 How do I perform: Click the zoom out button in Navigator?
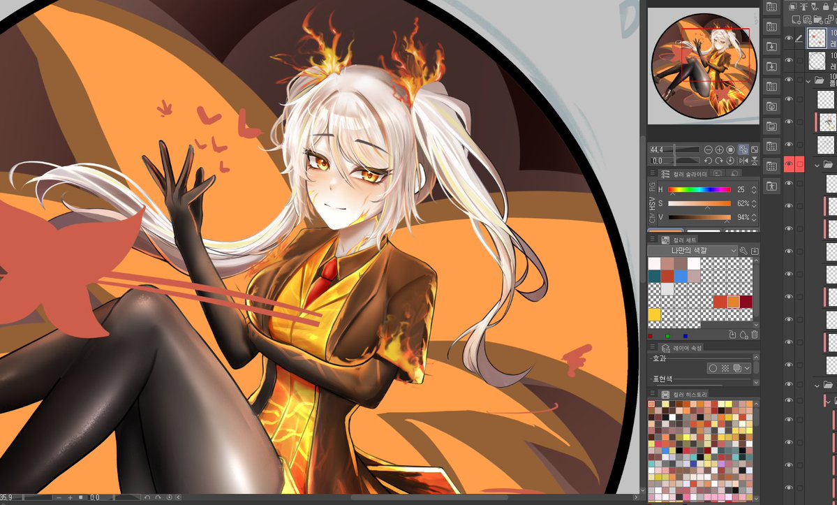[709, 150]
